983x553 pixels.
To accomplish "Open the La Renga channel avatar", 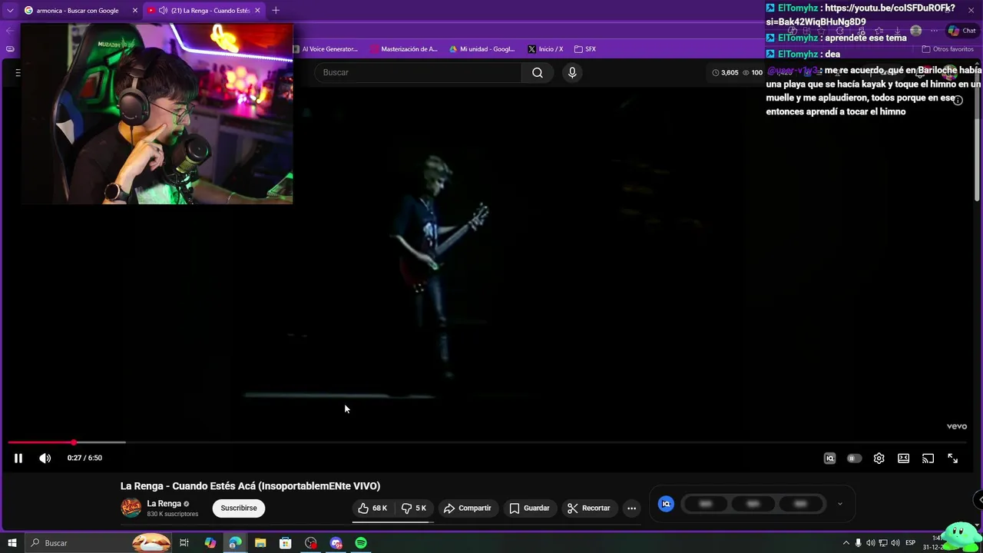I will pyautogui.click(x=131, y=508).
